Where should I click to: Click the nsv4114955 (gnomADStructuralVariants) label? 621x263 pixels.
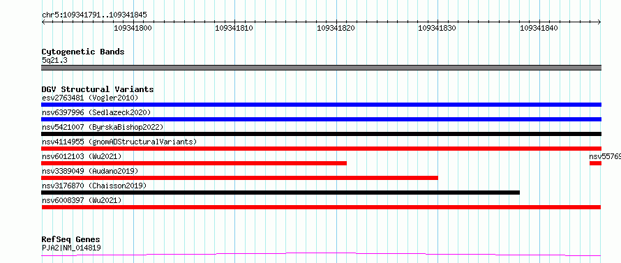pos(119,142)
